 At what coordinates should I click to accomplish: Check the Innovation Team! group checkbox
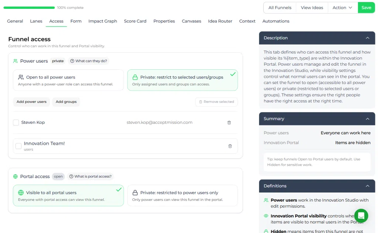[18, 146]
